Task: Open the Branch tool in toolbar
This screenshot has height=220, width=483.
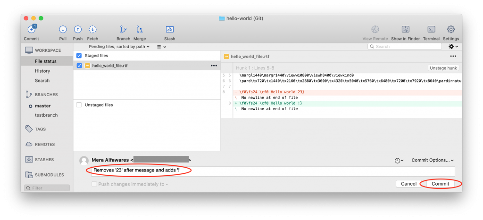Action: click(x=123, y=30)
